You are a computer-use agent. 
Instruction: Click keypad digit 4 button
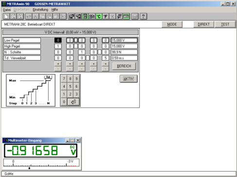coord(64,86)
